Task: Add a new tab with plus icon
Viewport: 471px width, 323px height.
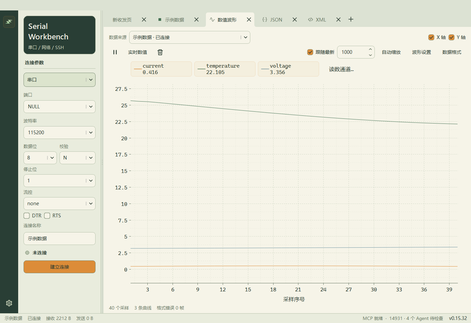Action: coord(351,19)
